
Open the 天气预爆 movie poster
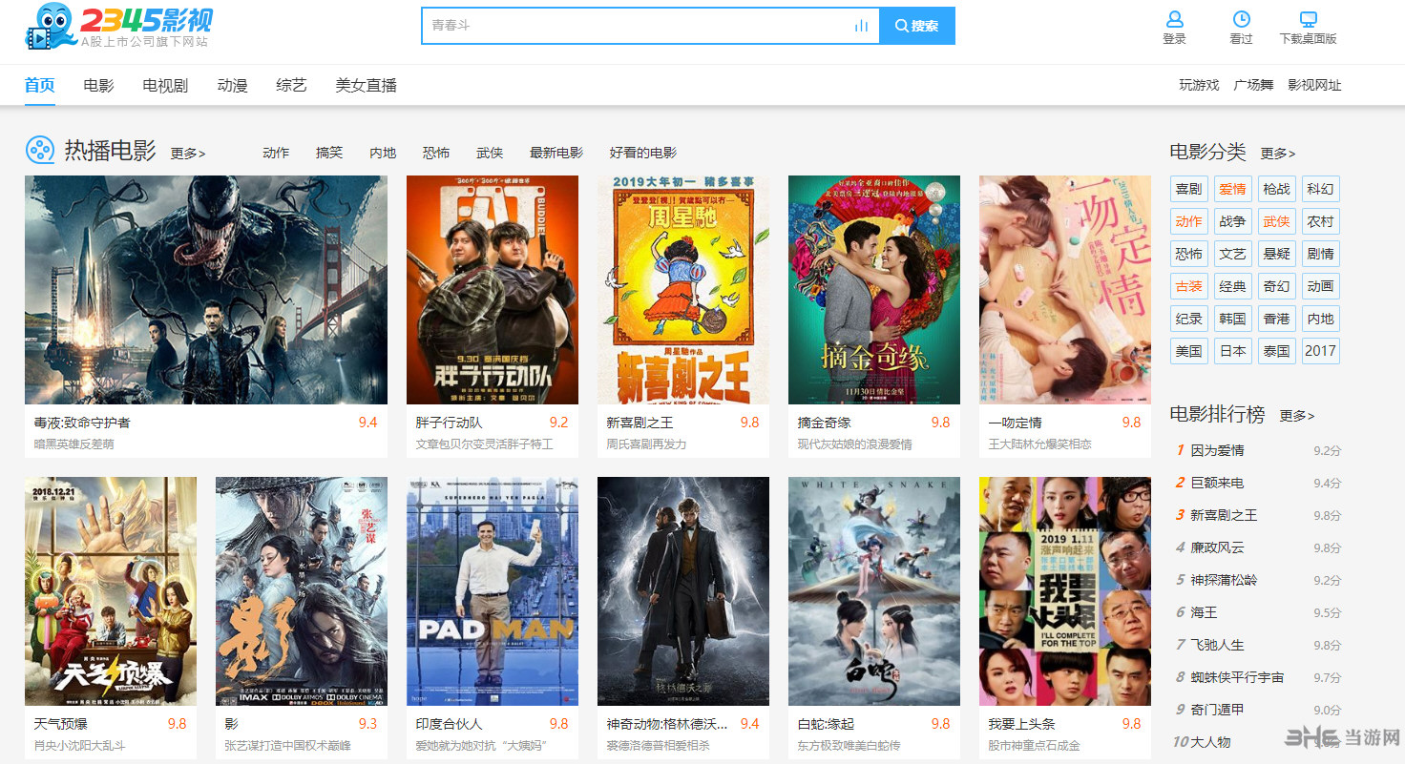click(x=111, y=591)
